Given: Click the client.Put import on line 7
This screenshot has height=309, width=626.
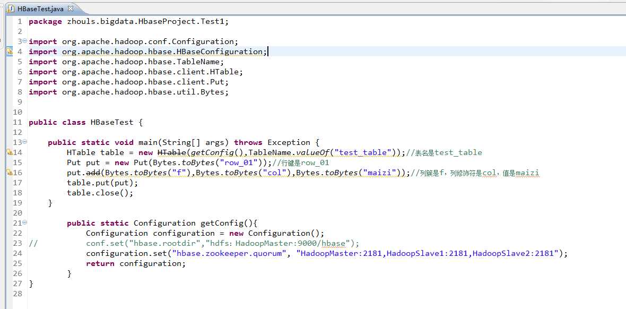Looking at the screenshot, I should click(145, 82).
